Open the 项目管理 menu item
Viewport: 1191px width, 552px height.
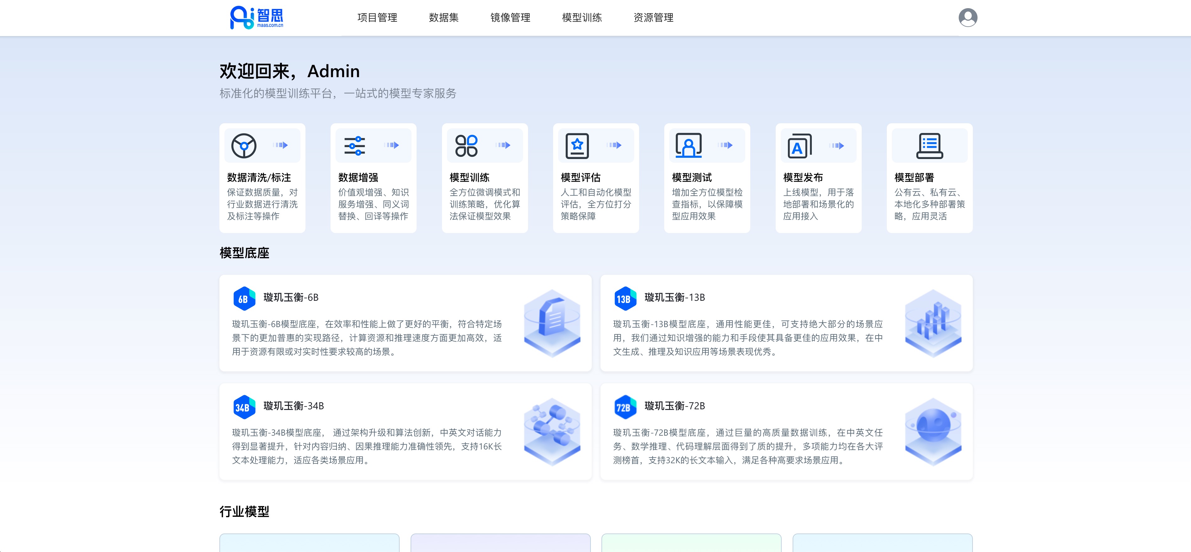click(x=377, y=18)
